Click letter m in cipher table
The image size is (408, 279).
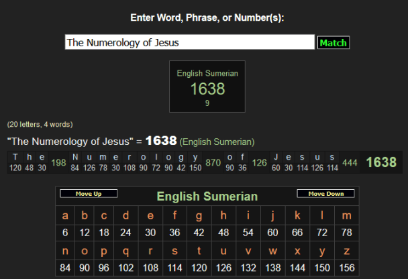pos(346,215)
